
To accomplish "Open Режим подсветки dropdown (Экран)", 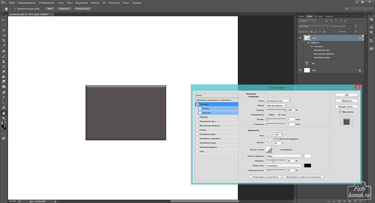I will (x=284, y=156).
